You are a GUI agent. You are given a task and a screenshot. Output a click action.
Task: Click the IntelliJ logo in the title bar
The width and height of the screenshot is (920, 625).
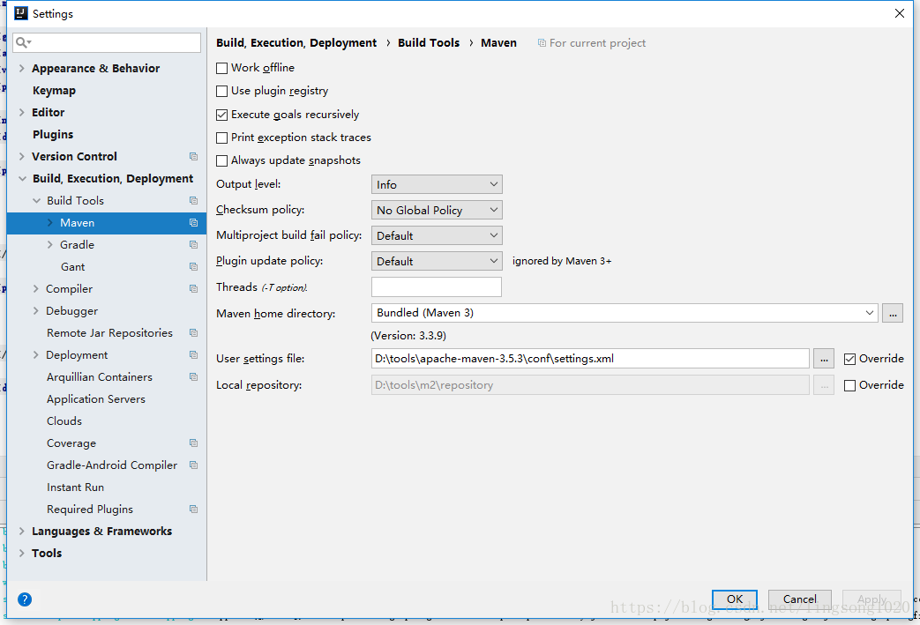21,13
